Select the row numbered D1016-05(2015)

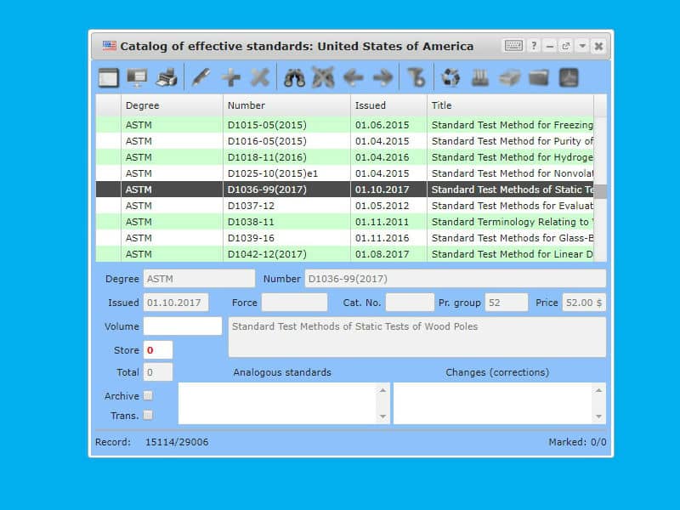point(345,141)
